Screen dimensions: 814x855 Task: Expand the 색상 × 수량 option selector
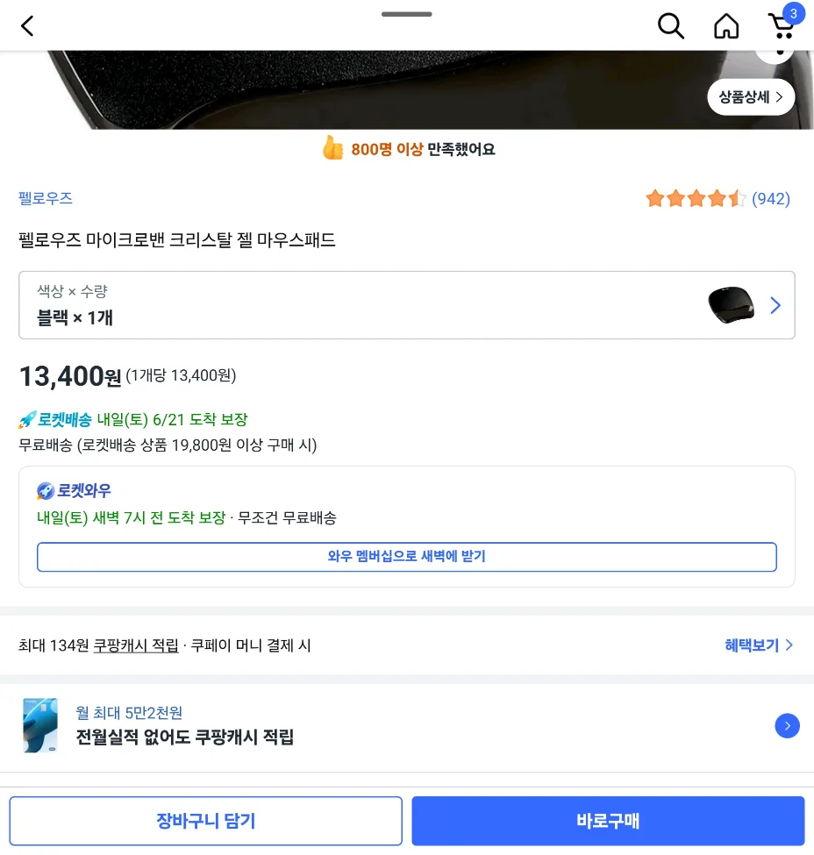click(x=406, y=305)
